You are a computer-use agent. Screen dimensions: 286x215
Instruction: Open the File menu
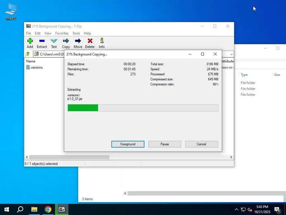point(28,33)
